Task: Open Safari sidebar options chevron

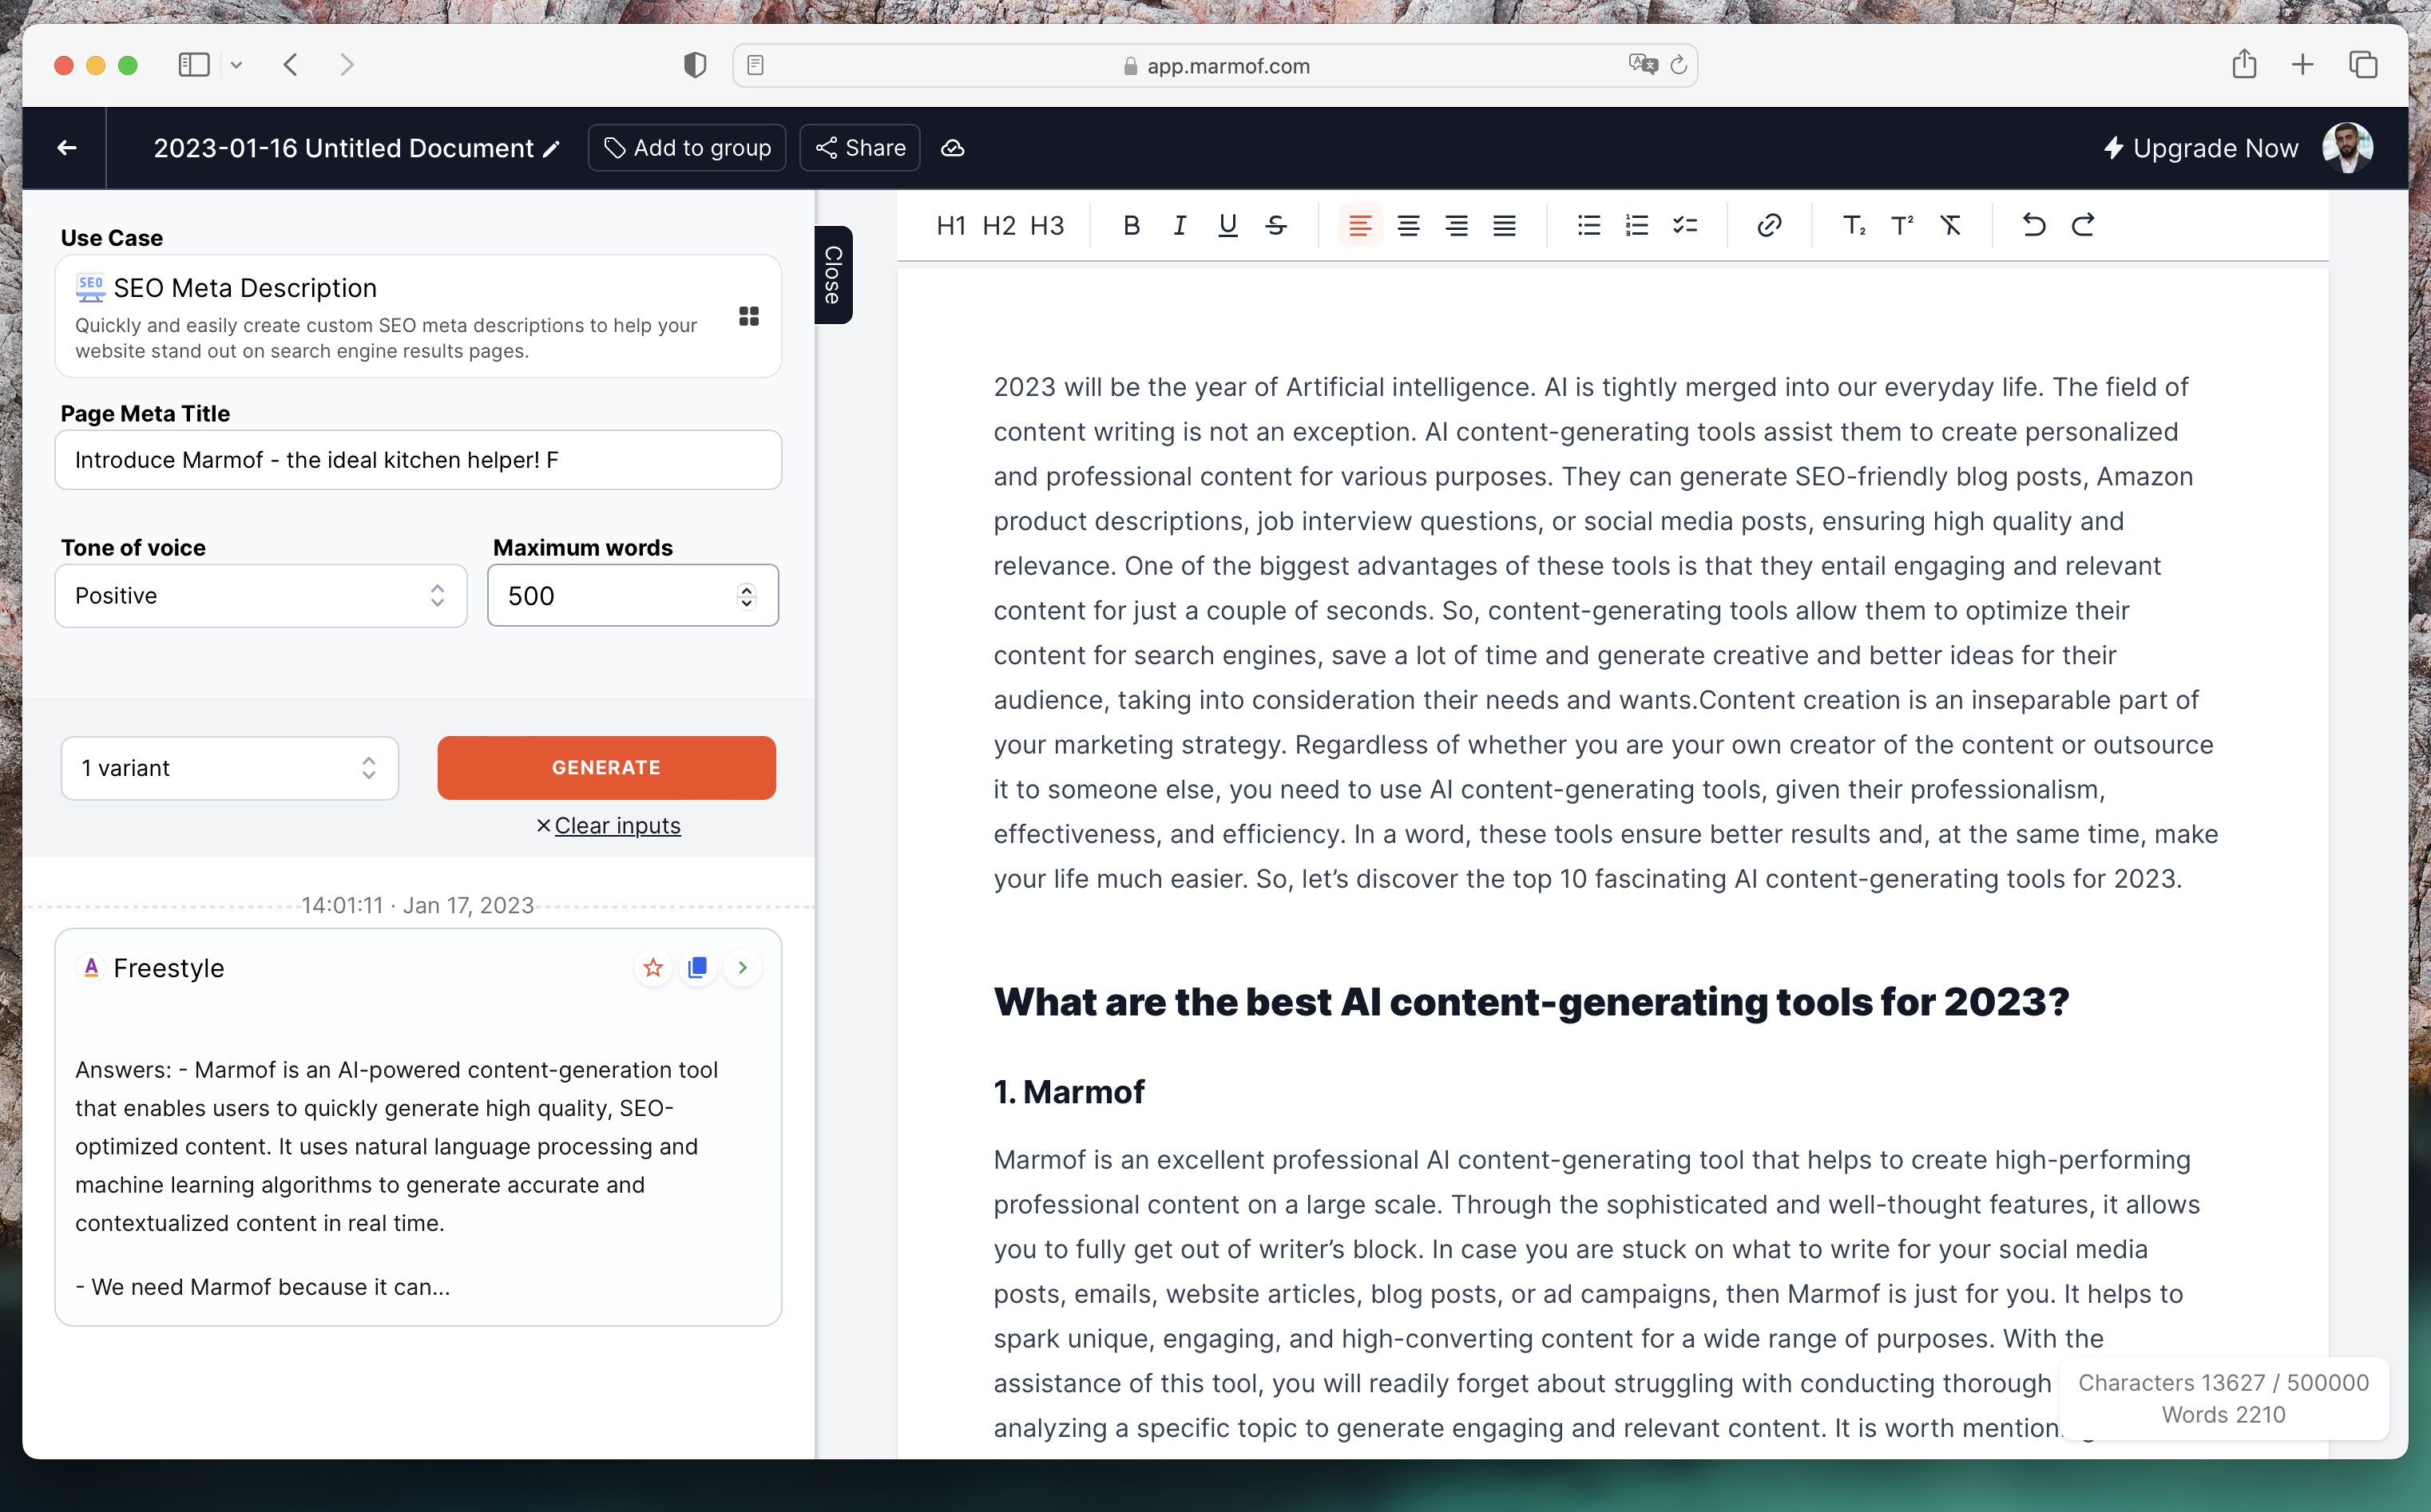Action: [236, 65]
